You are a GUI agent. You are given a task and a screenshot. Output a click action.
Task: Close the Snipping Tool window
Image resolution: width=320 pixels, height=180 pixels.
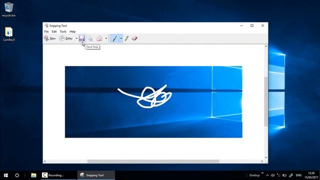point(262,25)
